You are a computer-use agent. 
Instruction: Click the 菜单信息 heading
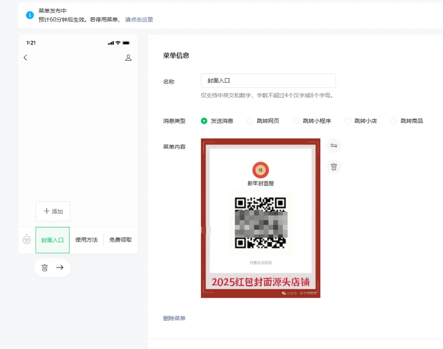pyautogui.click(x=176, y=56)
